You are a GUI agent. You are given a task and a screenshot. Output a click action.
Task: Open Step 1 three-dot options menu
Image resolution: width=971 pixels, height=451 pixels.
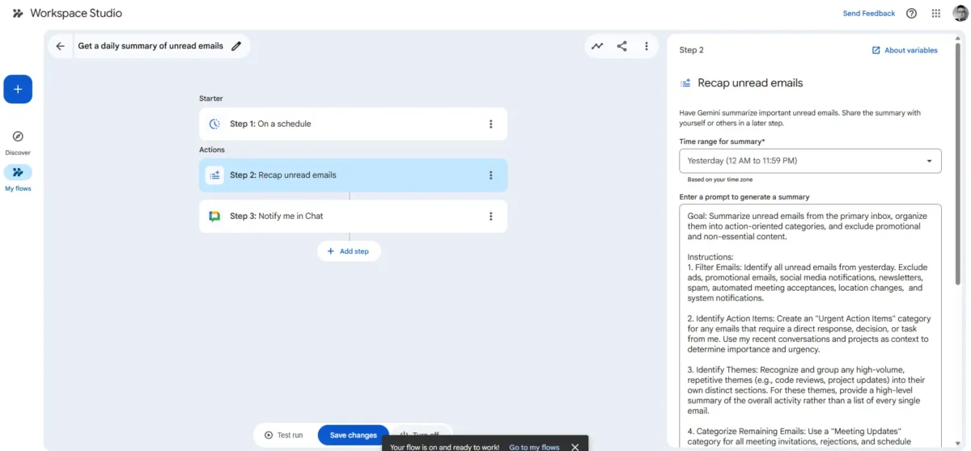tap(490, 124)
